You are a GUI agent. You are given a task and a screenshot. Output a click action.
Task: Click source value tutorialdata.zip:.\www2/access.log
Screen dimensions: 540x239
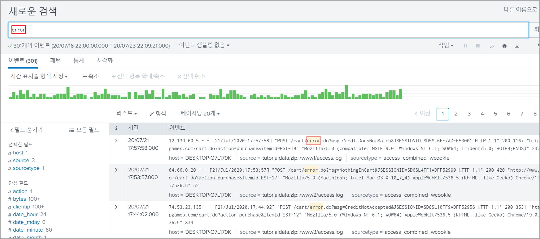click(x=303, y=195)
